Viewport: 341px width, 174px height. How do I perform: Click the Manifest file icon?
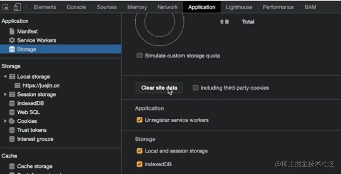click(x=12, y=32)
